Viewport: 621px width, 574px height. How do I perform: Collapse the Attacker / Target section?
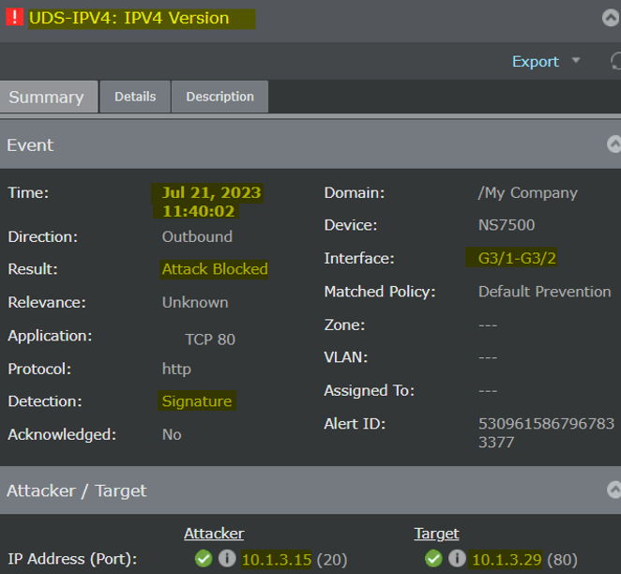coord(613,491)
